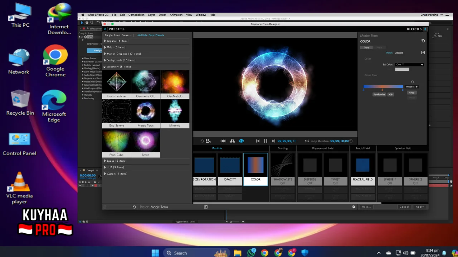The width and height of the screenshot is (458, 257).
Task: Copy the Color block settings
Action: click(x=366, y=47)
